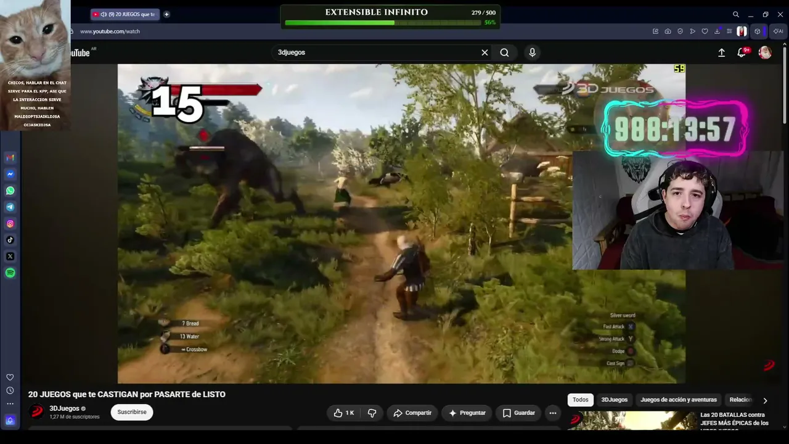Image resolution: width=789 pixels, height=444 pixels.
Task: Dislike the video
Action: pyautogui.click(x=372, y=413)
